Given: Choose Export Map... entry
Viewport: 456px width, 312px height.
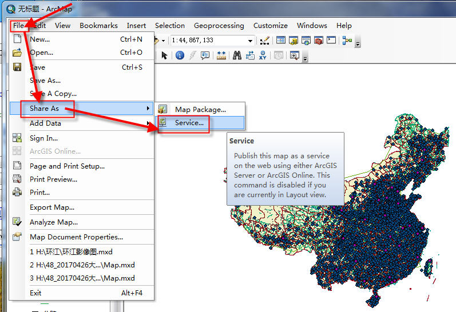Looking at the screenshot, I should 82,207.
